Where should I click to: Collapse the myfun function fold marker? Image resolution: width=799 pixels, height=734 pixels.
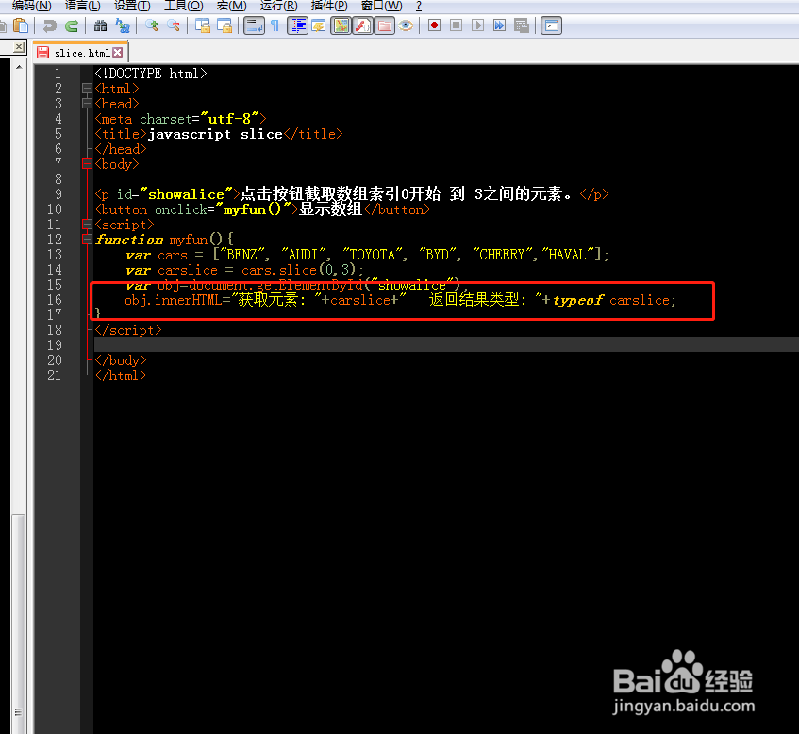pos(87,239)
